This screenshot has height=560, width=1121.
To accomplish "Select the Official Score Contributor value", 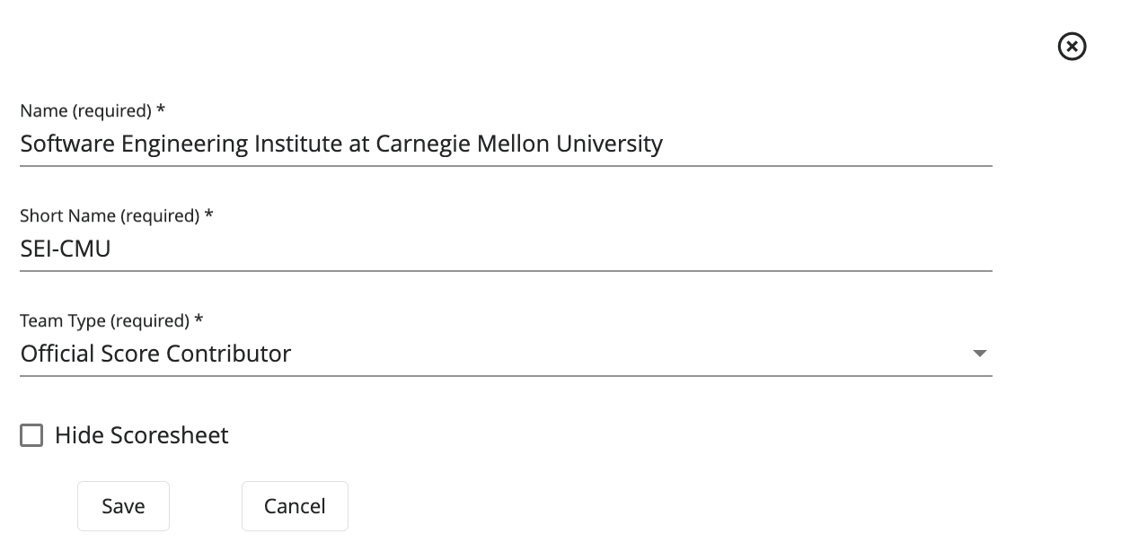I will point(155,354).
